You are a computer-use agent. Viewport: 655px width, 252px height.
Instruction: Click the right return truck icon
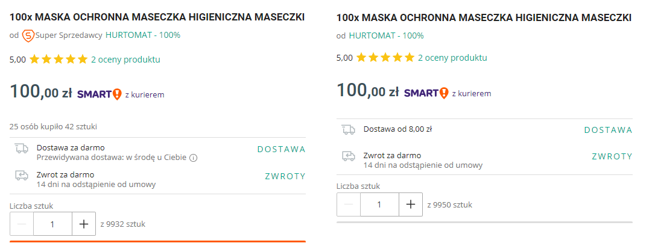point(349,156)
